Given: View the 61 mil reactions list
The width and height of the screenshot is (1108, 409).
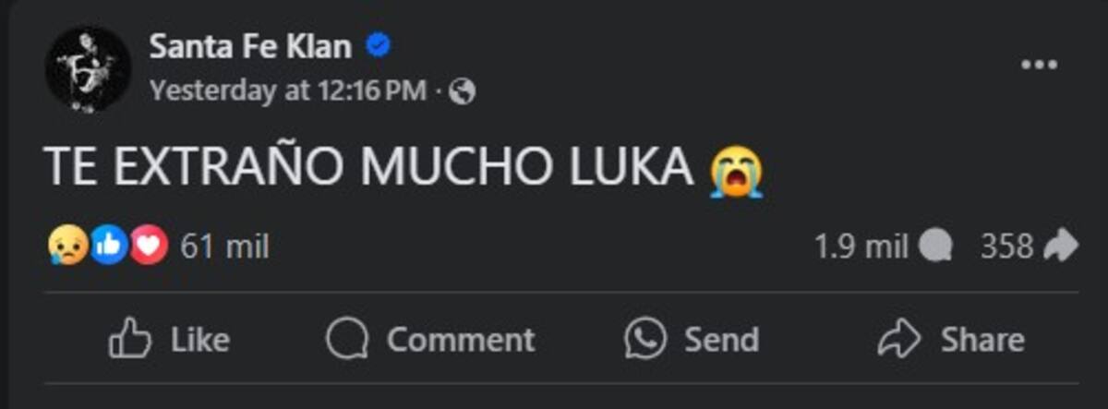Looking at the screenshot, I should [224, 247].
